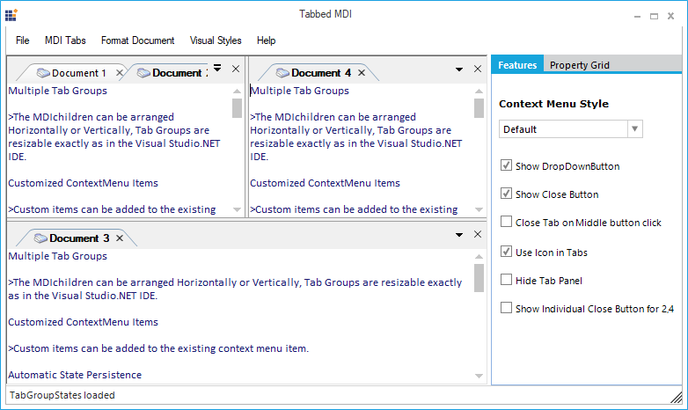Close the Document 4 tab with its X
This screenshot has width=688, height=410.
coord(361,73)
